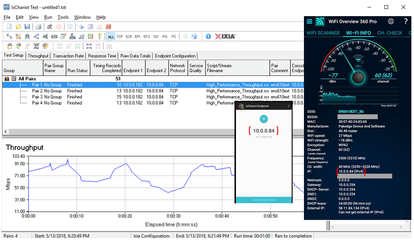The width and height of the screenshot is (414, 240).
Task: Open the Tools menu
Action: pyautogui.click(x=63, y=17)
